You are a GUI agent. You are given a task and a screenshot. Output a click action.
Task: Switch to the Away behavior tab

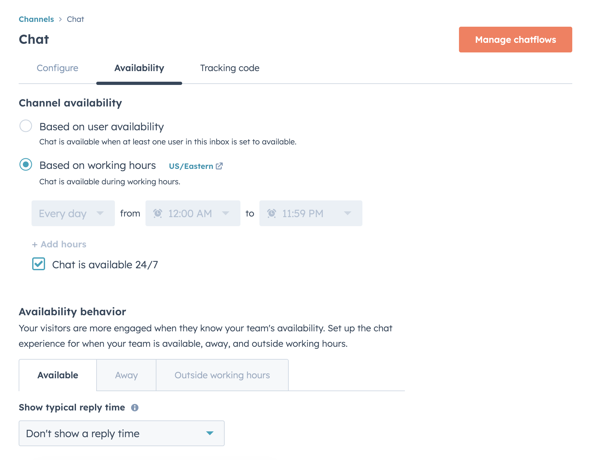[x=126, y=375]
